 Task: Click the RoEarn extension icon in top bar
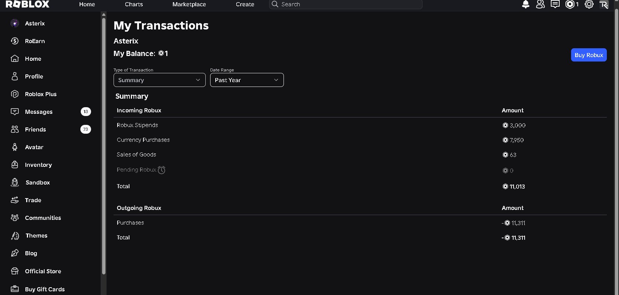point(604,4)
